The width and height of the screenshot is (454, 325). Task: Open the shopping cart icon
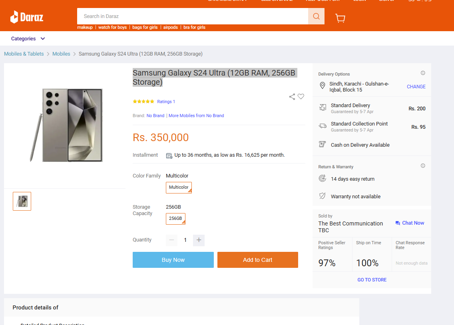340,18
